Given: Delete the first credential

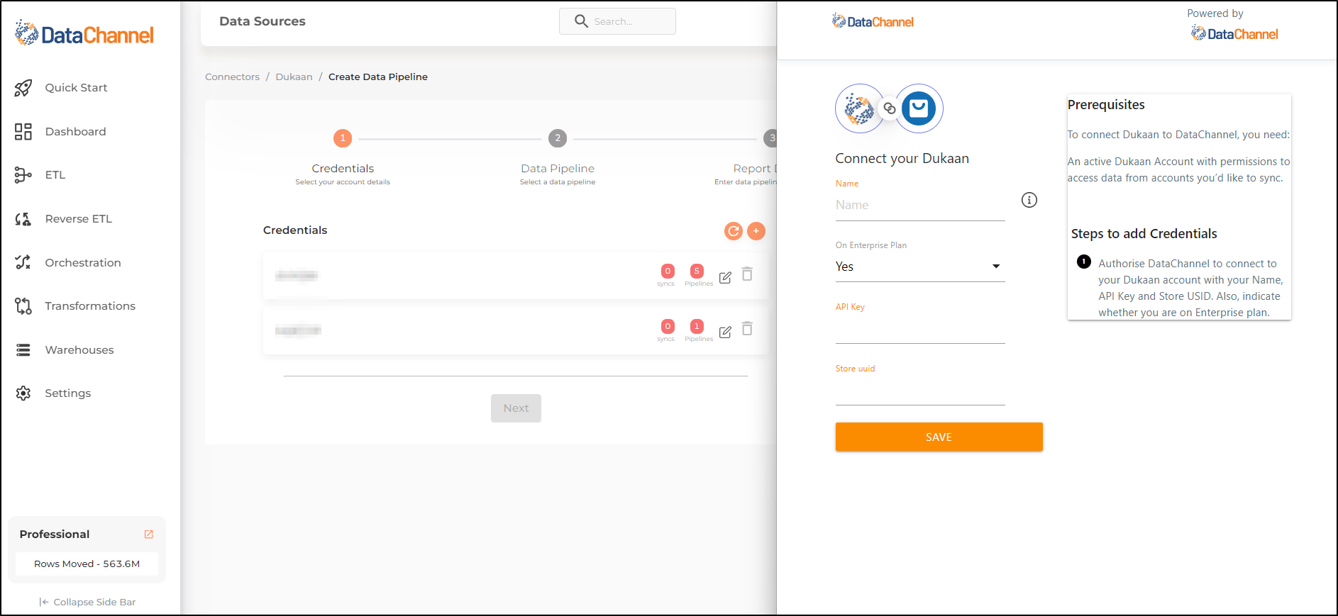Looking at the screenshot, I should (747, 274).
